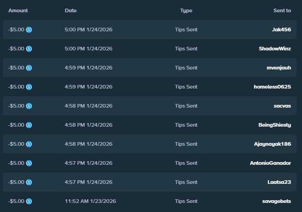Click Tips Sent in the mvenjauh row
302x212 pixels.
pos(186,68)
